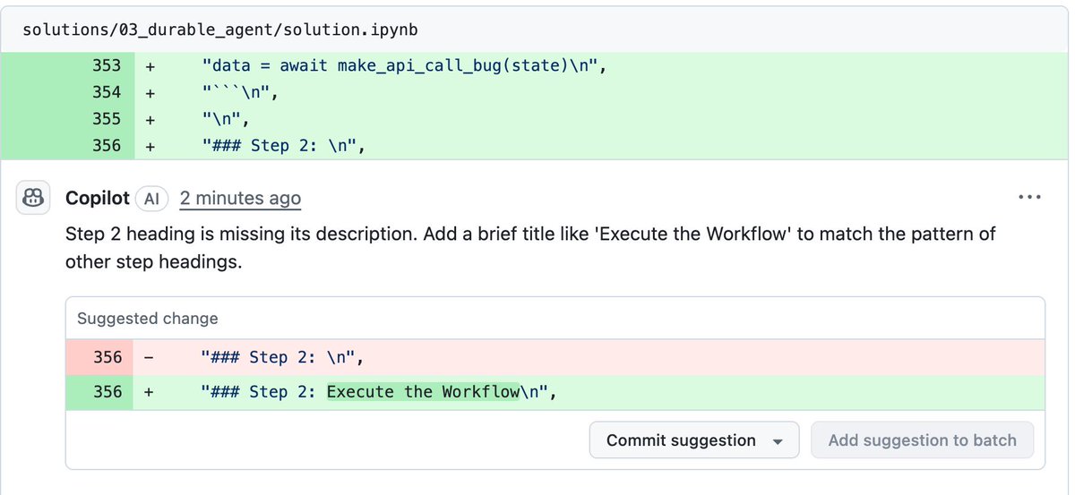This screenshot has height=495, width=1075.
Task: Select the make_api_call_bug code line
Action: tap(405, 65)
